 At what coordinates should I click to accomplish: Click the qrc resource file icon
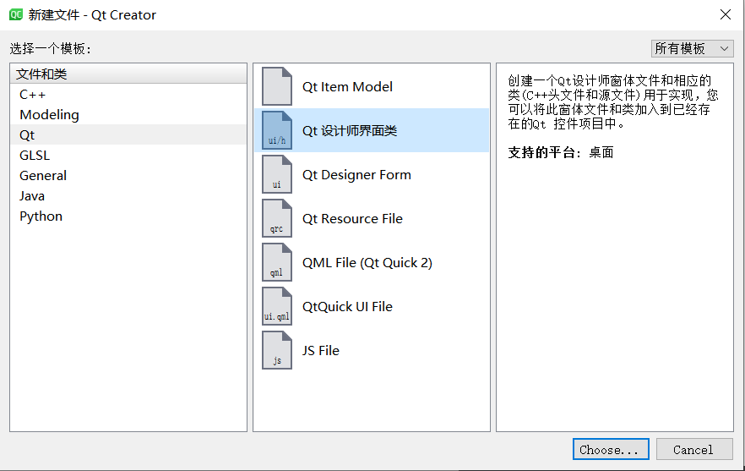tap(277, 218)
